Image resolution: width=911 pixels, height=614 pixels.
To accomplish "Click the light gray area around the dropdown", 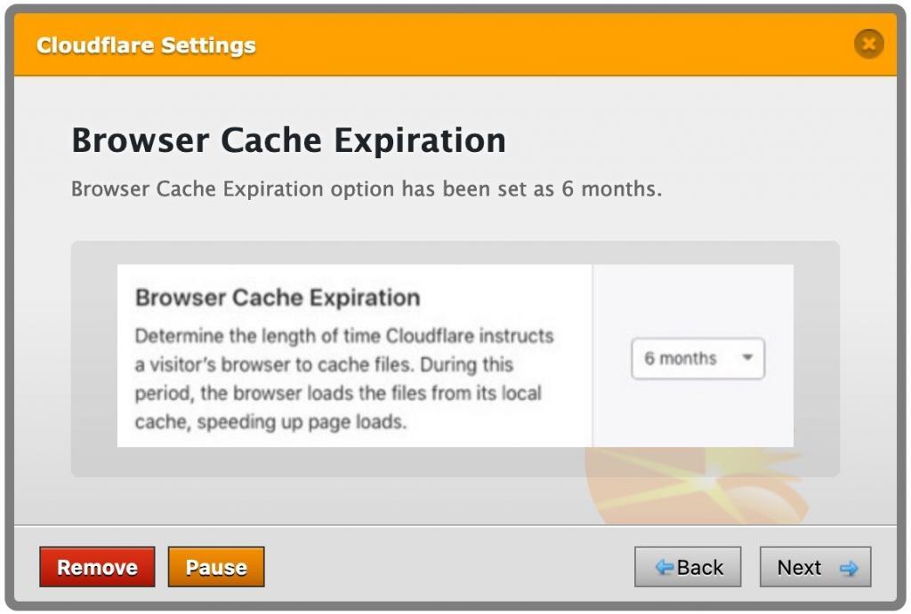I will click(694, 302).
